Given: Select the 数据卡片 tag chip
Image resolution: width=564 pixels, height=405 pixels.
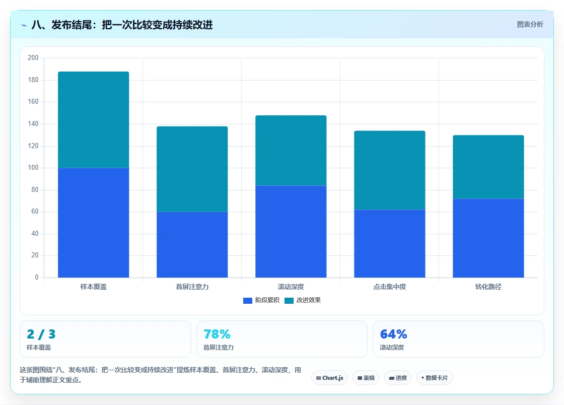Looking at the screenshot, I should 435,378.
